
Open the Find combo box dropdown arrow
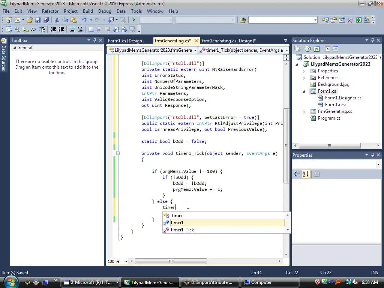(315, 20)
